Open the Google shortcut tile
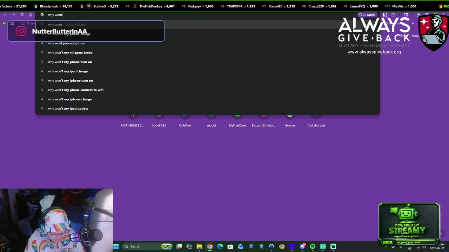 290,121
